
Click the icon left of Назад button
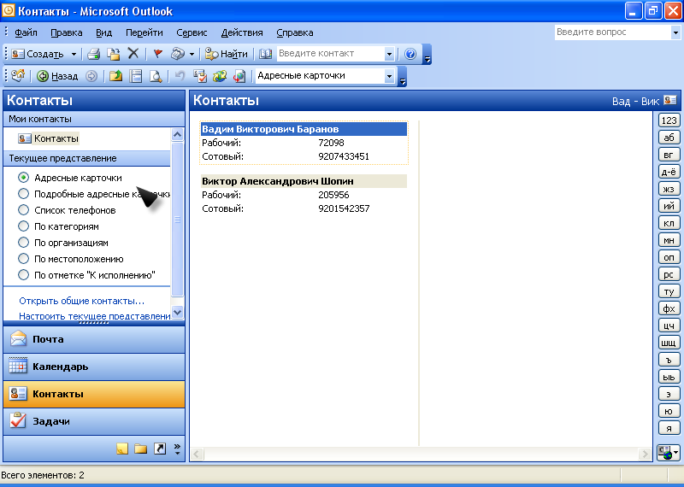[x=18, y=76]
